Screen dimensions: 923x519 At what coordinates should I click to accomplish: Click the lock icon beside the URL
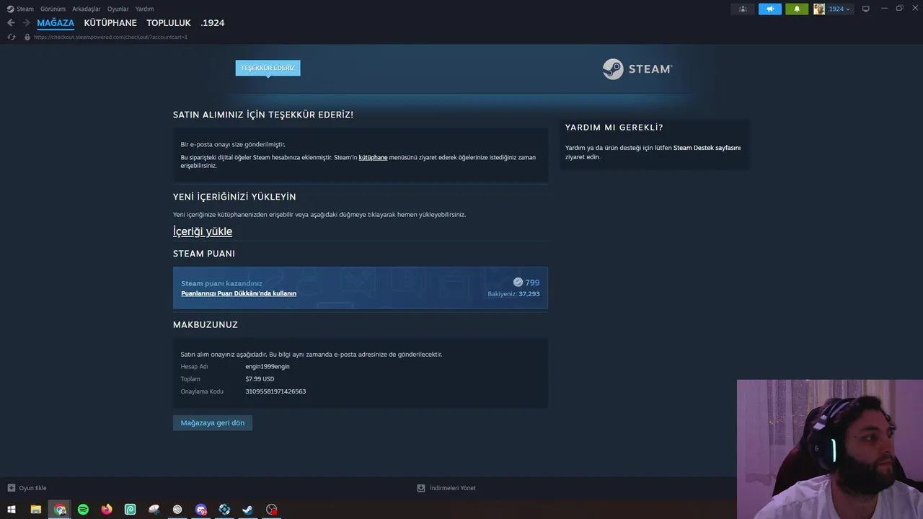27,37
